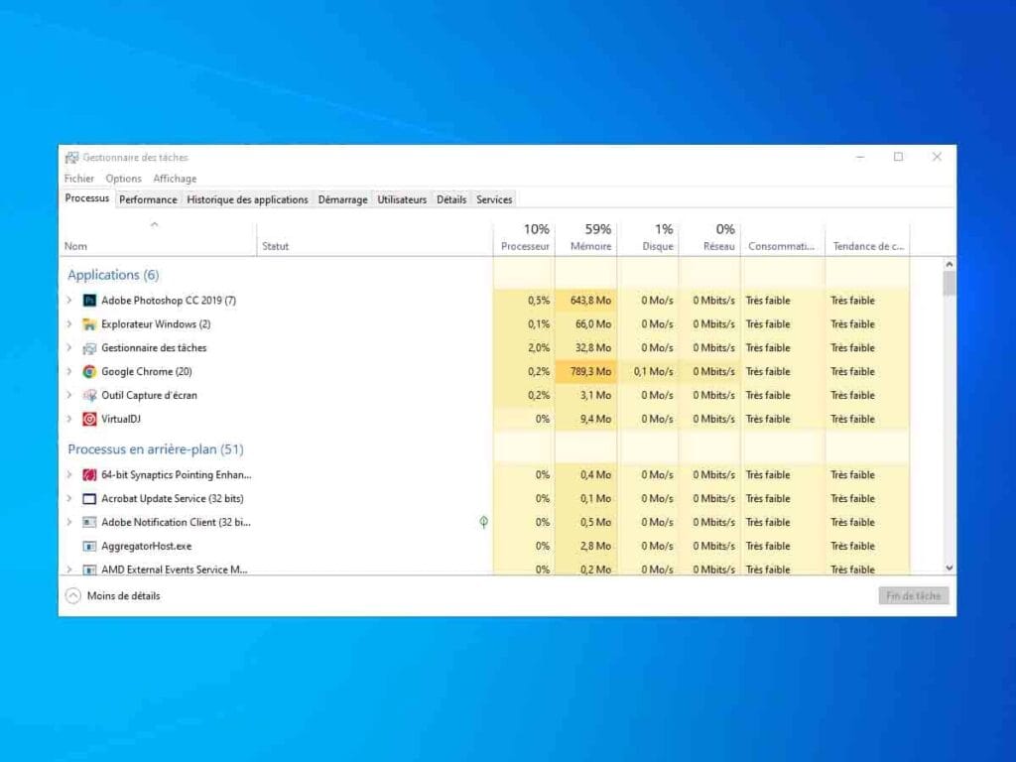Viewport: 1016px width, 762px height.
Task: Open the Démarrage tab
Action: point(342,199)
